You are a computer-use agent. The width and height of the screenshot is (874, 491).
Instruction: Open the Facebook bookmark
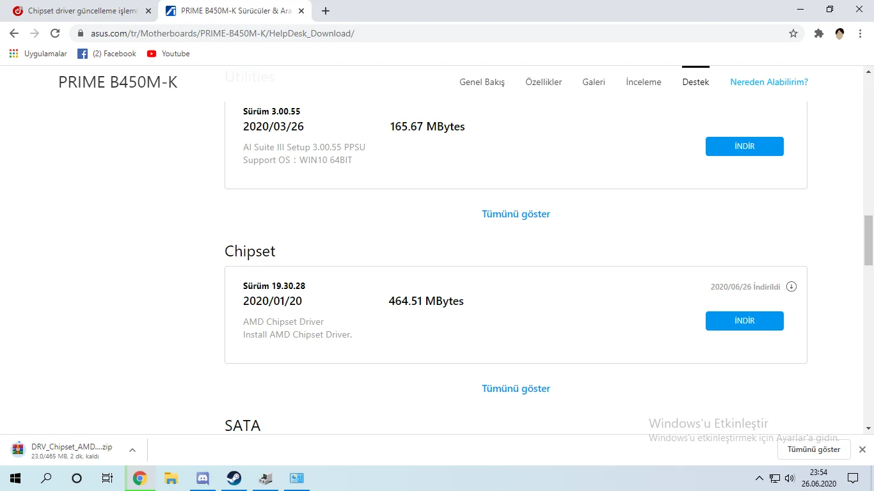[107, 54]
